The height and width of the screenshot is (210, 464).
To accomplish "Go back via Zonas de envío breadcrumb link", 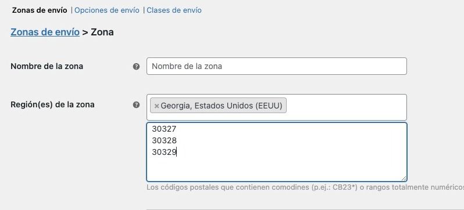I will point(45,32).
